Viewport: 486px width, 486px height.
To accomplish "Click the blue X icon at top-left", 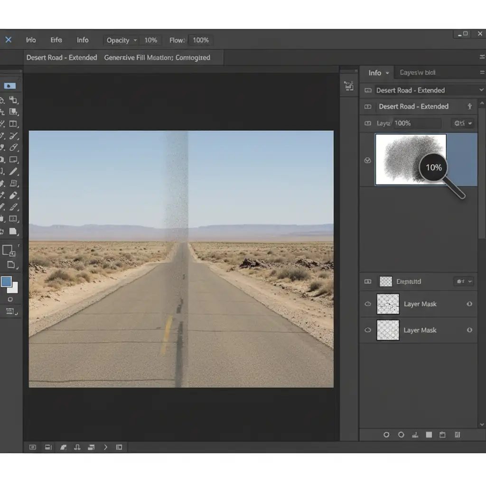I will pyautogui.click(x=8, y=40).
